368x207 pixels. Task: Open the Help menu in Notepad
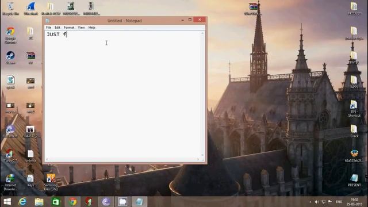click(92, 28)
